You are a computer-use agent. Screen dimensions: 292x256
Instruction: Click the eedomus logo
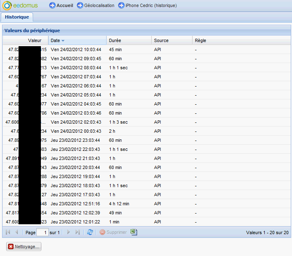(20, 5)
